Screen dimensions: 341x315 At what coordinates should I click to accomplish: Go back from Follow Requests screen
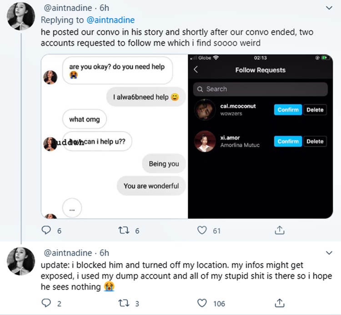pyautogui.click(x=196, y=70)
